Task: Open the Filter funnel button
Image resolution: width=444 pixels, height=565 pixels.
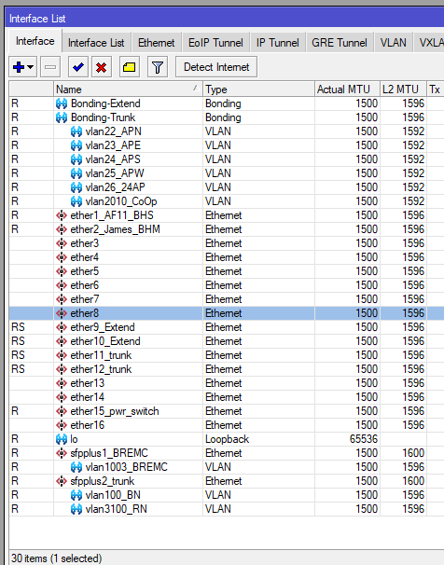Action: (157, 67)
